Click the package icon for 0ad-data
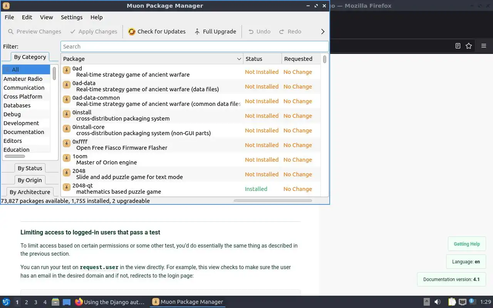The height and width of the screenshot is (308, 493). point(67,85)
